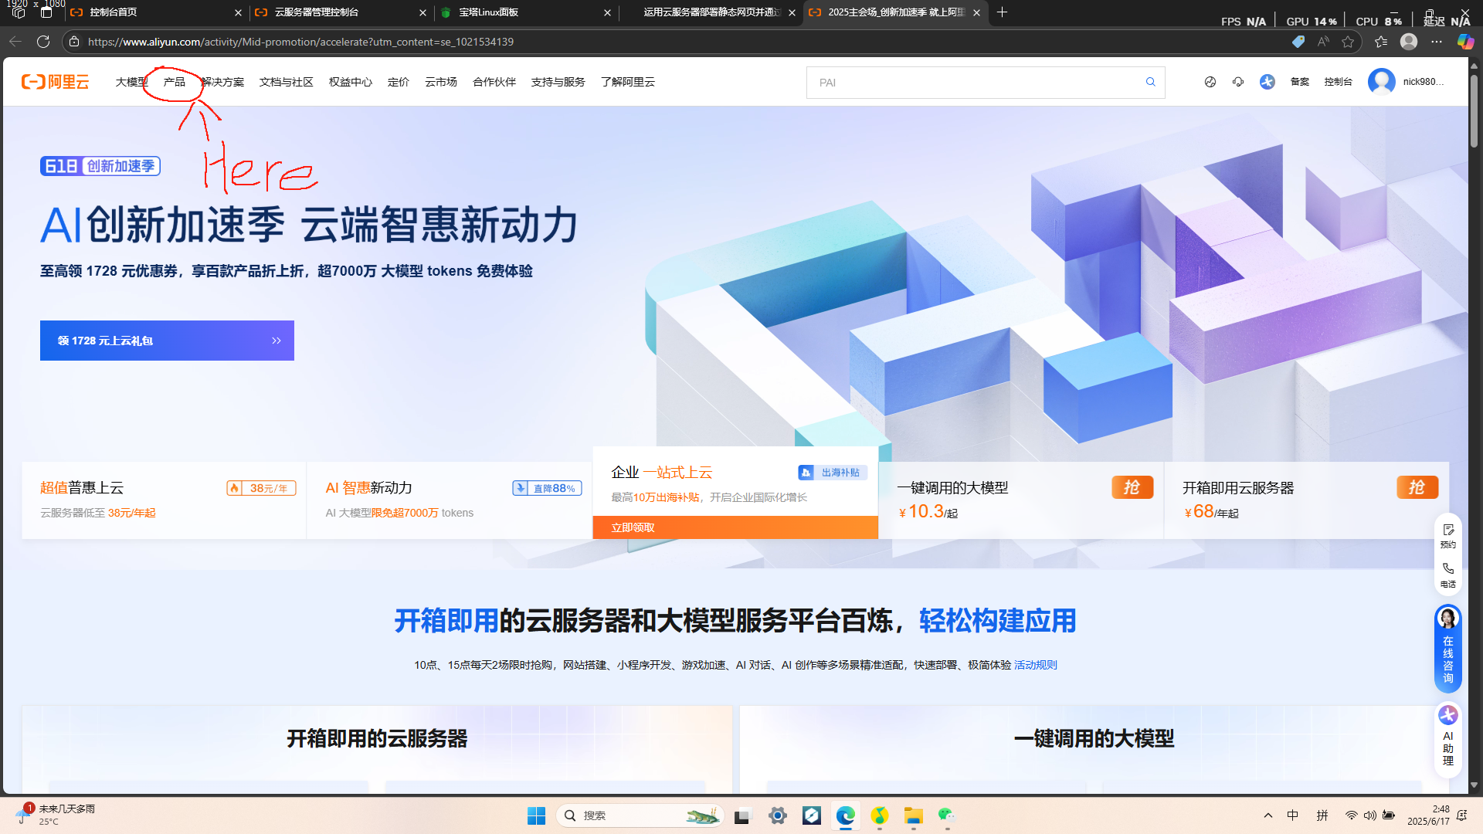Click the globe language icon in header
This screenshot has width=1483, height=834.
pyautogui.click(x=1210, y=82)
